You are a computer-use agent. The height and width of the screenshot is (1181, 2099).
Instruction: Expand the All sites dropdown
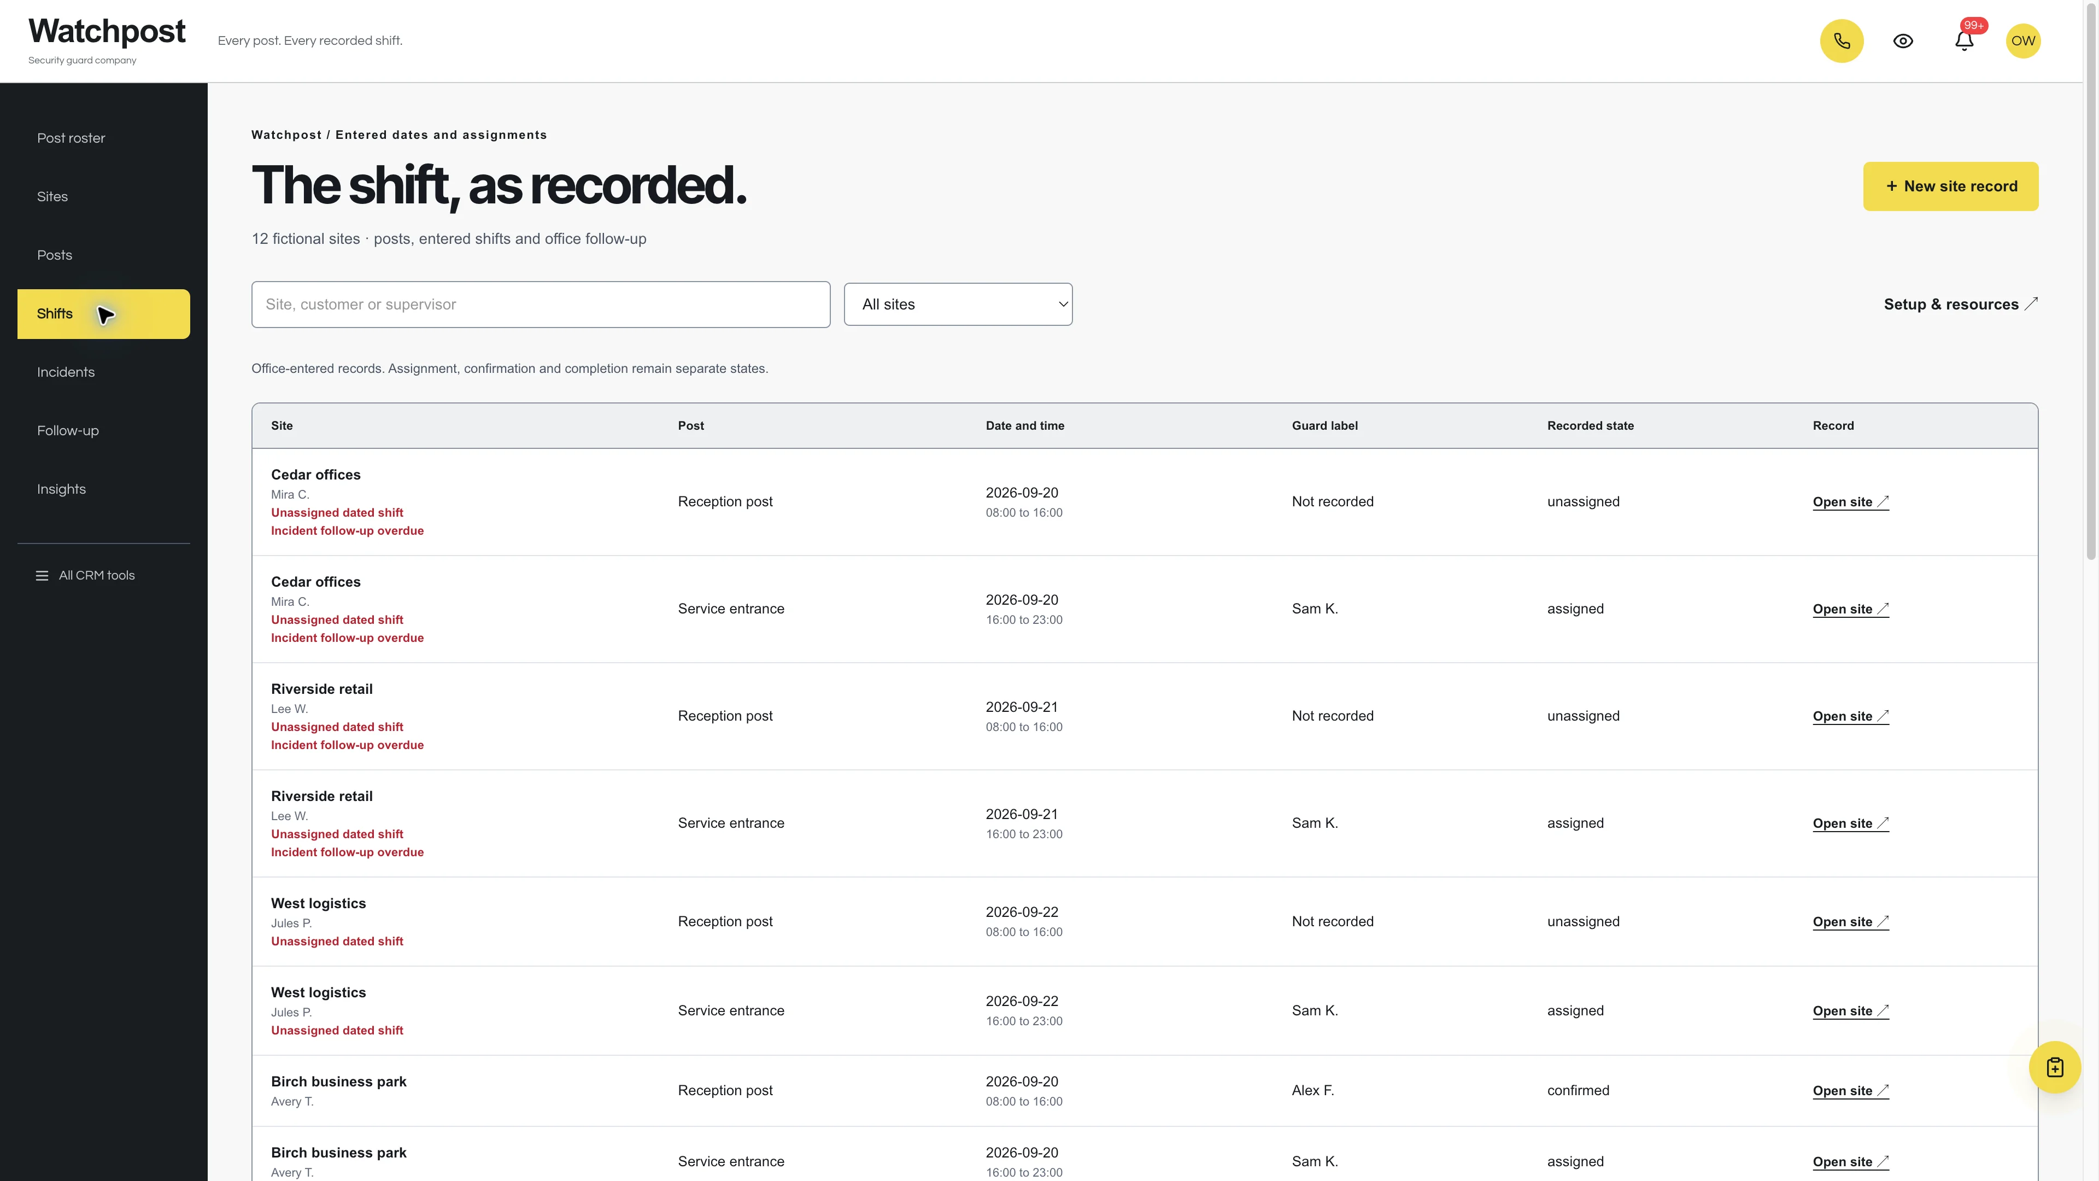pyautogui.click(x=958, y=305)
